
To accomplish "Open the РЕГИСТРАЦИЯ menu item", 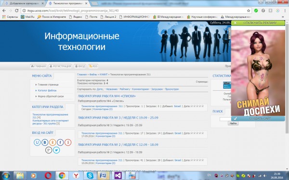I will point(60,66).
